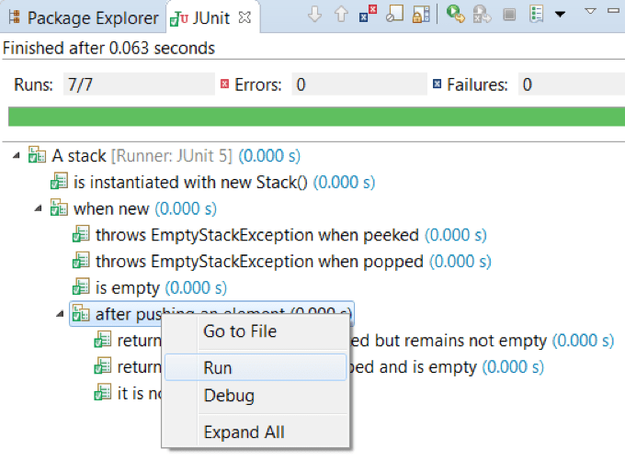Toggle Show Failures Only filter
Screen dimensions: 625x460
pos(368,14)
